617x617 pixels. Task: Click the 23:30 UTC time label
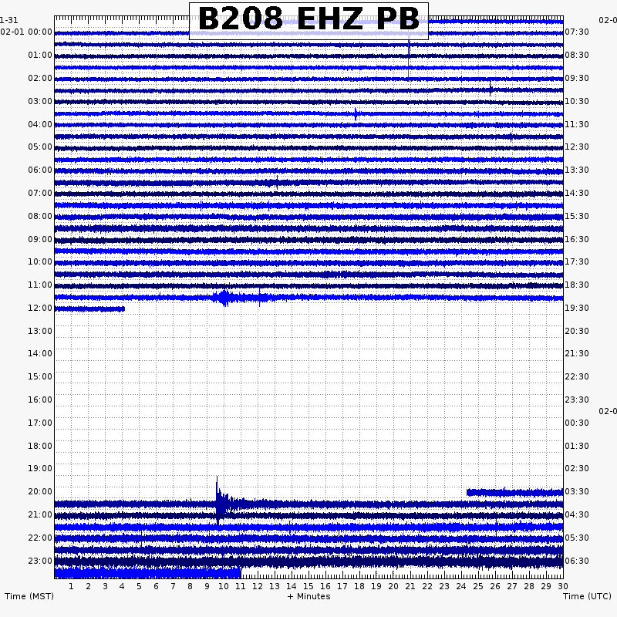pyautogui.click(x=577, y=400)
